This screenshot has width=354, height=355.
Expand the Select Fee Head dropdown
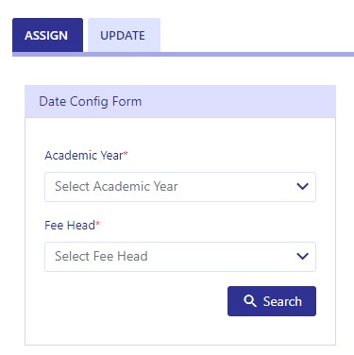click(x=180, y=257)
